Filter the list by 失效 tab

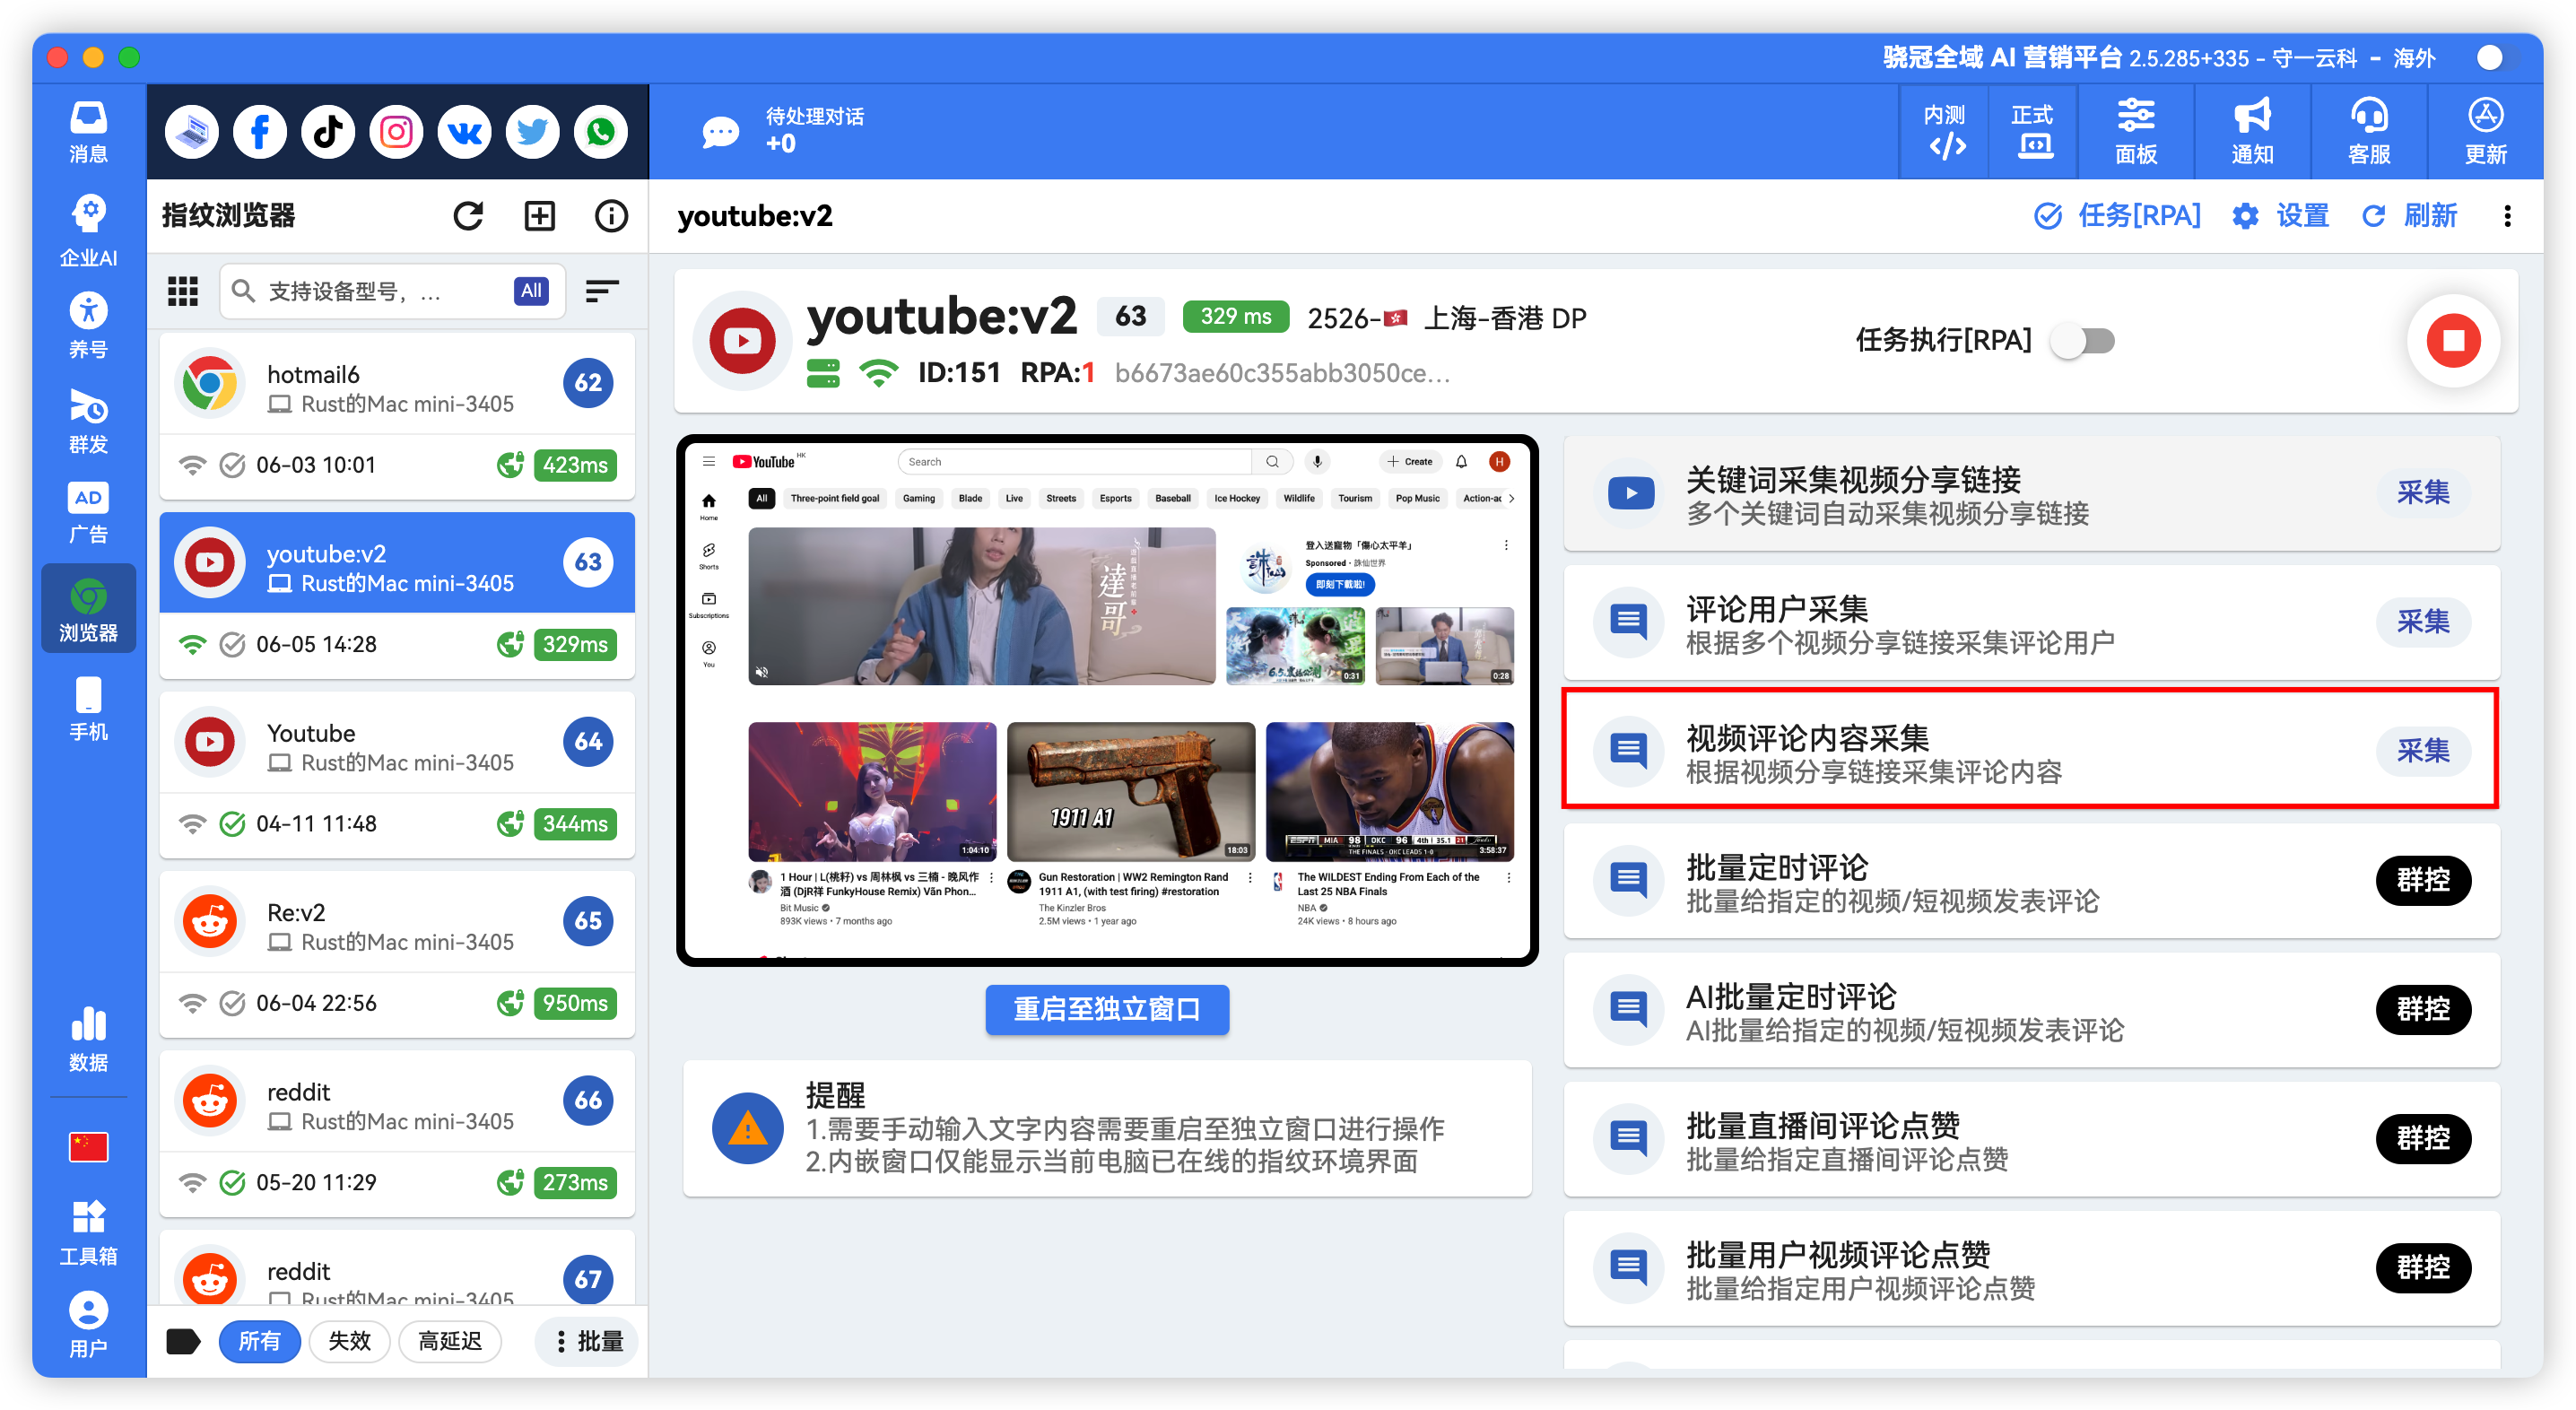(x=349, y=1341)
